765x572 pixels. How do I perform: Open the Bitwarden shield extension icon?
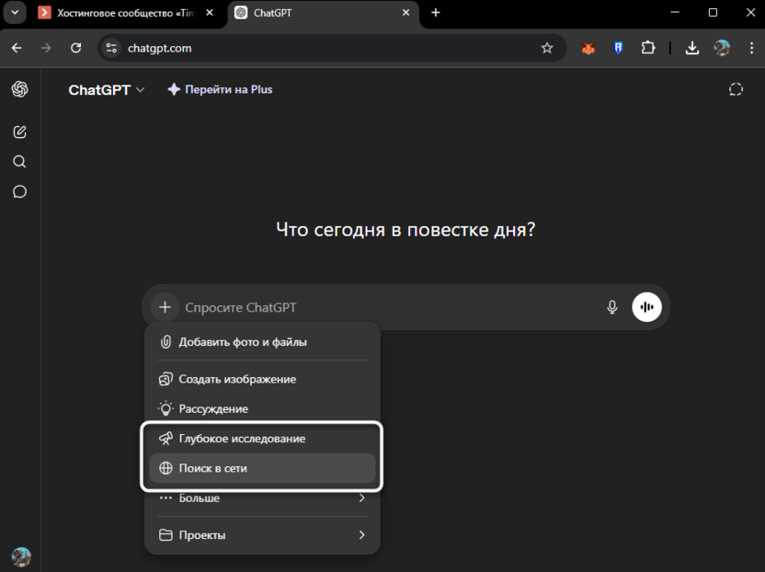tap(618, 48)
